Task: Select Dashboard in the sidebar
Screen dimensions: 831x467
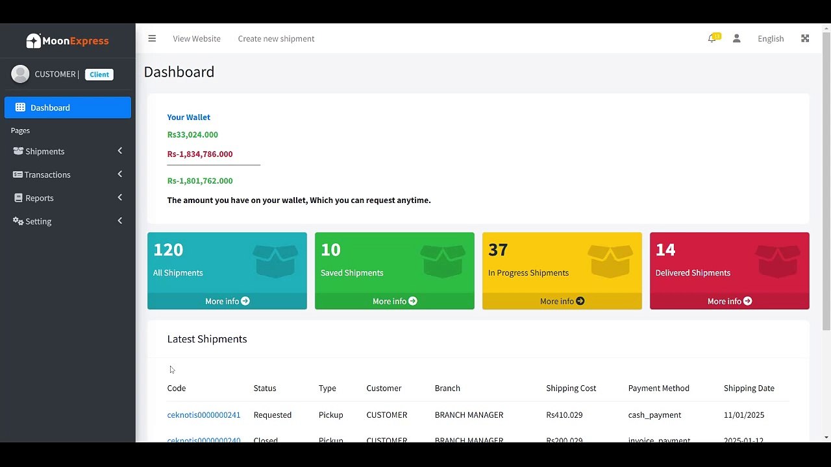Action: pos(68,108)
